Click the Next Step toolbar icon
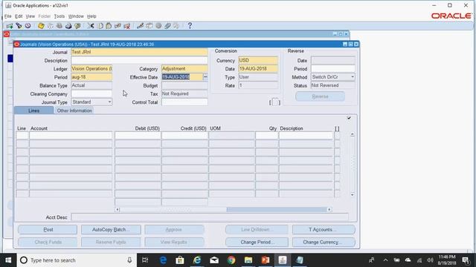This screenshot has width=476, height=267. [51, 26]
